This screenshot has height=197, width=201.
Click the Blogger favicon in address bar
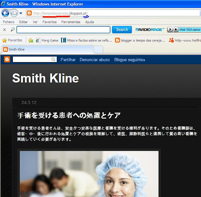pos(29,13)
